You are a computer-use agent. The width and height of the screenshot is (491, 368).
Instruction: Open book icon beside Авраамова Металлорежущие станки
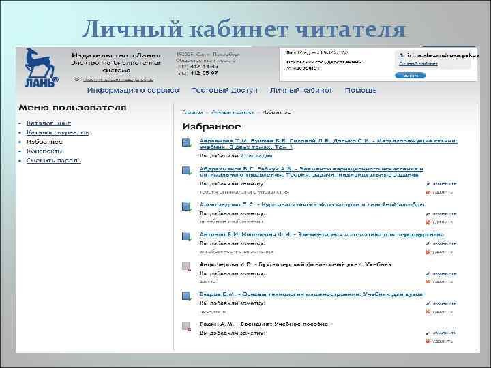pos(187,143)
